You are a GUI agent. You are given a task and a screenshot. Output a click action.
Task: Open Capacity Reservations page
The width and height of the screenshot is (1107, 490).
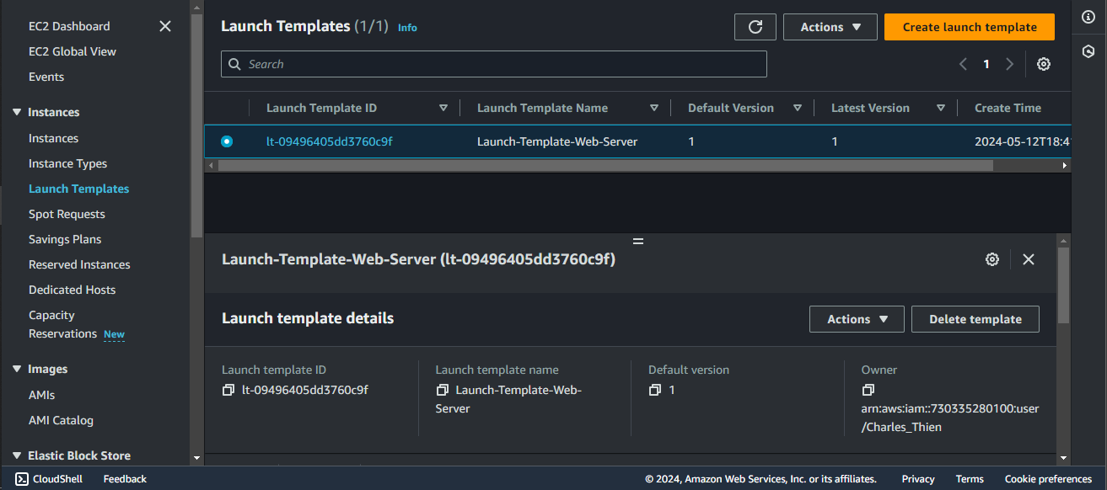62,324
